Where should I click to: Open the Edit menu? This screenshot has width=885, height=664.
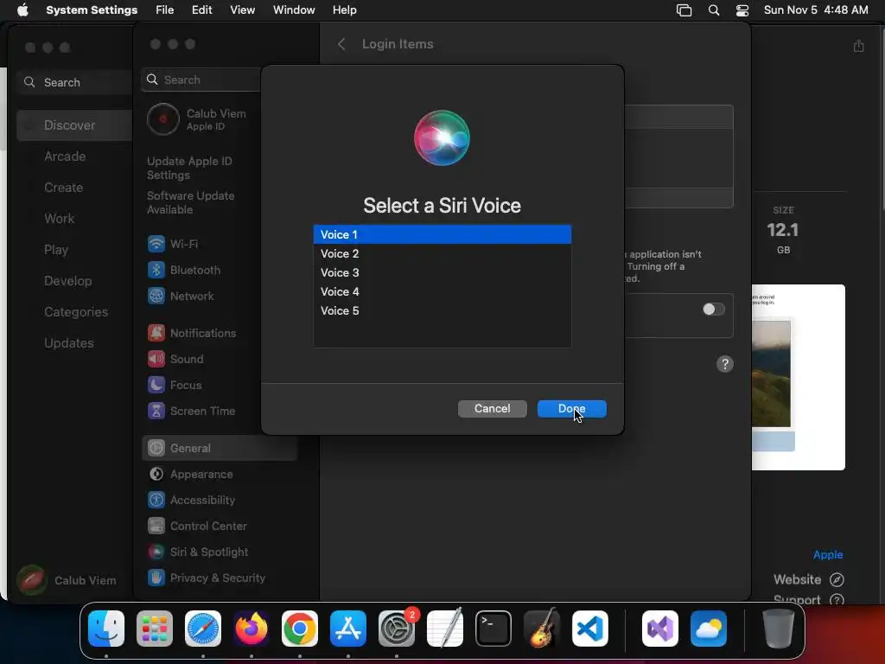tap(202, 10)
